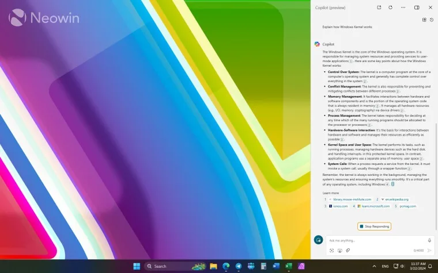Click the 'System Calls' bullet heading
Screen dimensions: 438x273
point(338,164)
